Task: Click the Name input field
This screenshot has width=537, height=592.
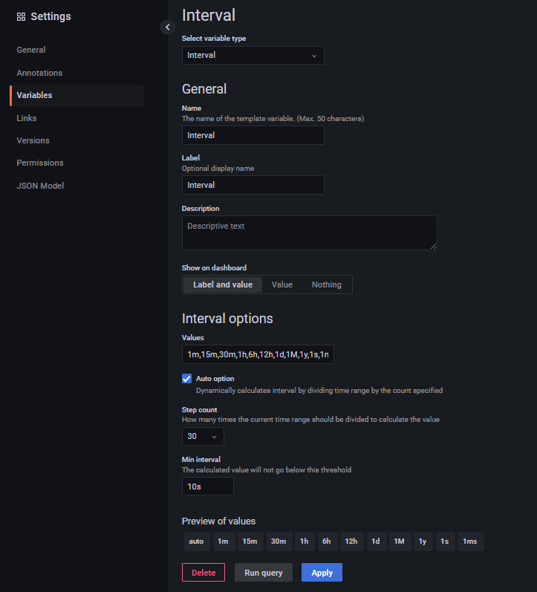Action: tap(253, 135)
